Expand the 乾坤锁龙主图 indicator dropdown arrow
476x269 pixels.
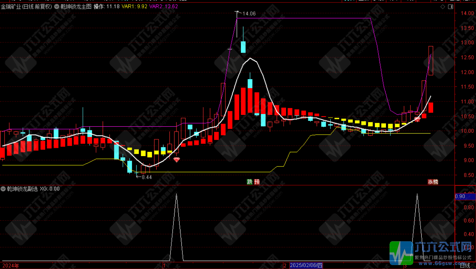(x=57, y=7)
